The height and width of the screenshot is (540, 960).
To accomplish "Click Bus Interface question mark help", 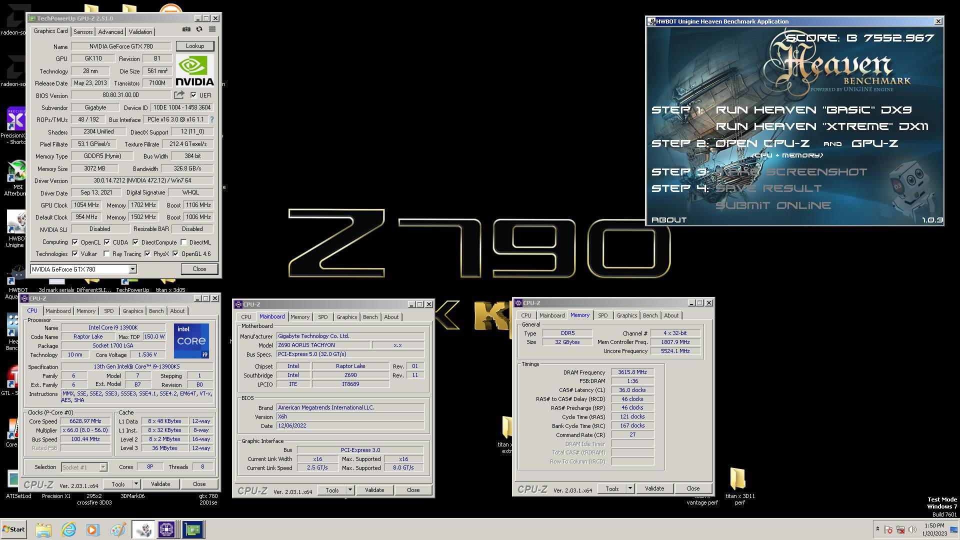I will (211, 119).
